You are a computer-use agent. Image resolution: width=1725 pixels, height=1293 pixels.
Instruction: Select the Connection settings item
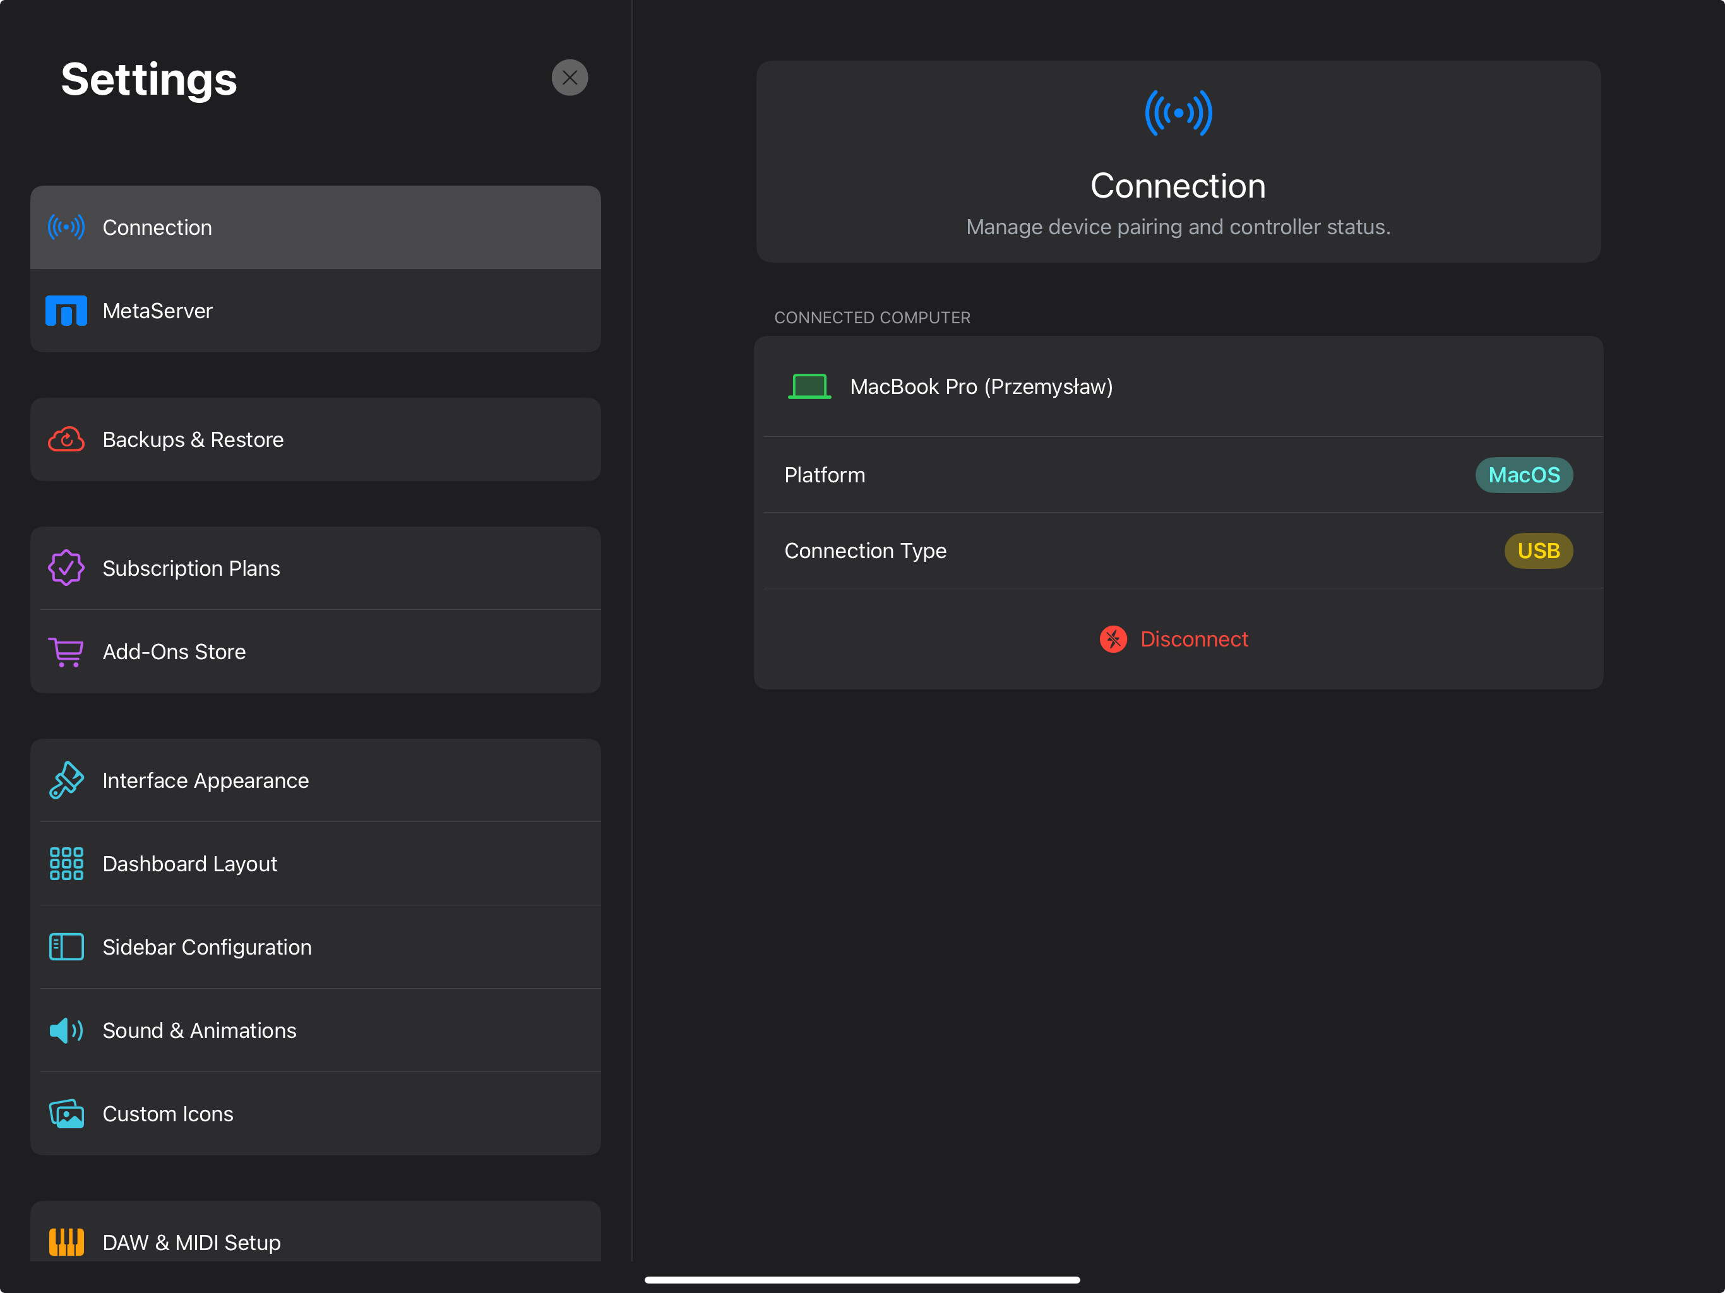(x=315, y=227)
